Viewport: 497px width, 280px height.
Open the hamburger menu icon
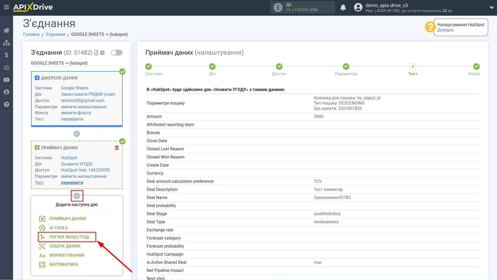7,7
